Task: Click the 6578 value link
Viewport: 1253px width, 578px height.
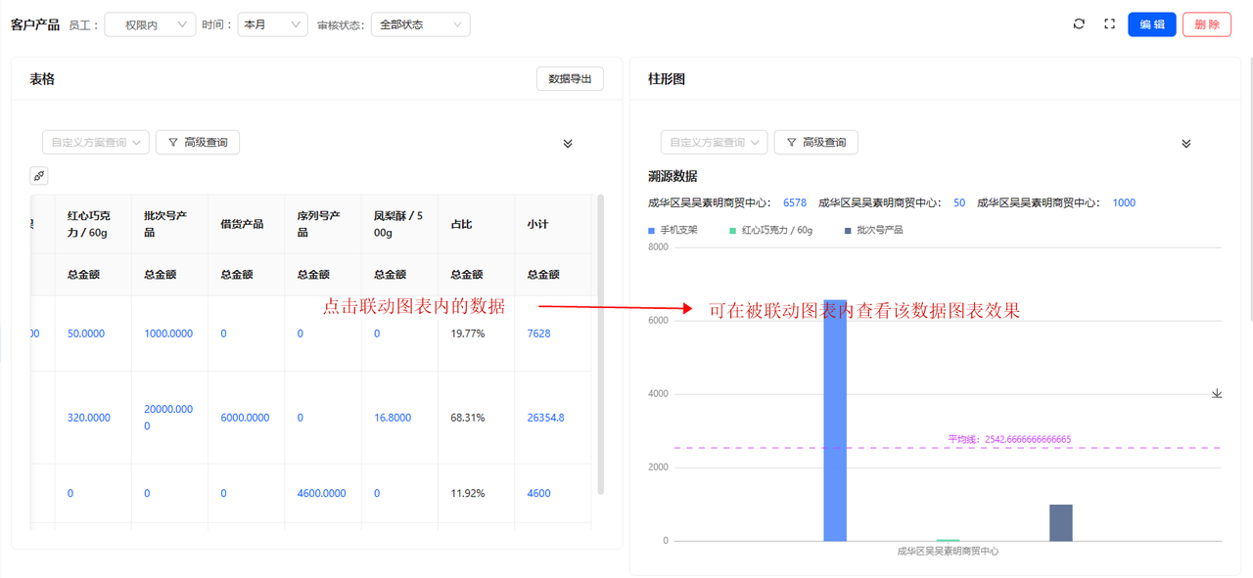Action: click(x=795, y=203)
